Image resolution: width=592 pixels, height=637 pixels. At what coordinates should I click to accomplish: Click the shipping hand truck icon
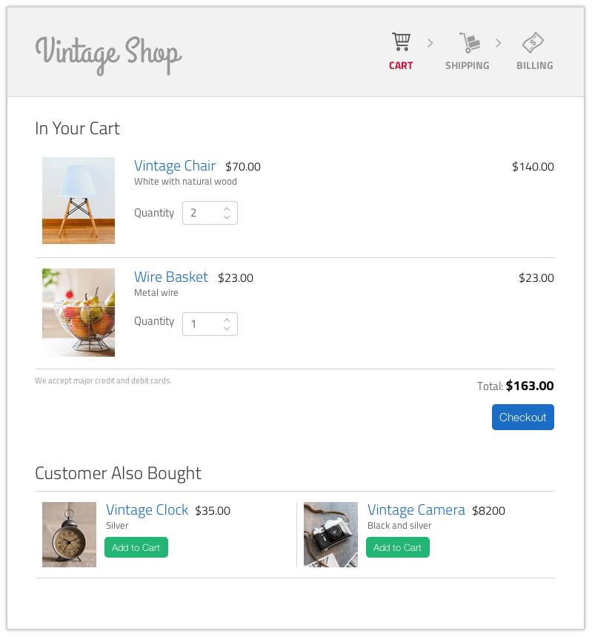(x=470, y=43)
